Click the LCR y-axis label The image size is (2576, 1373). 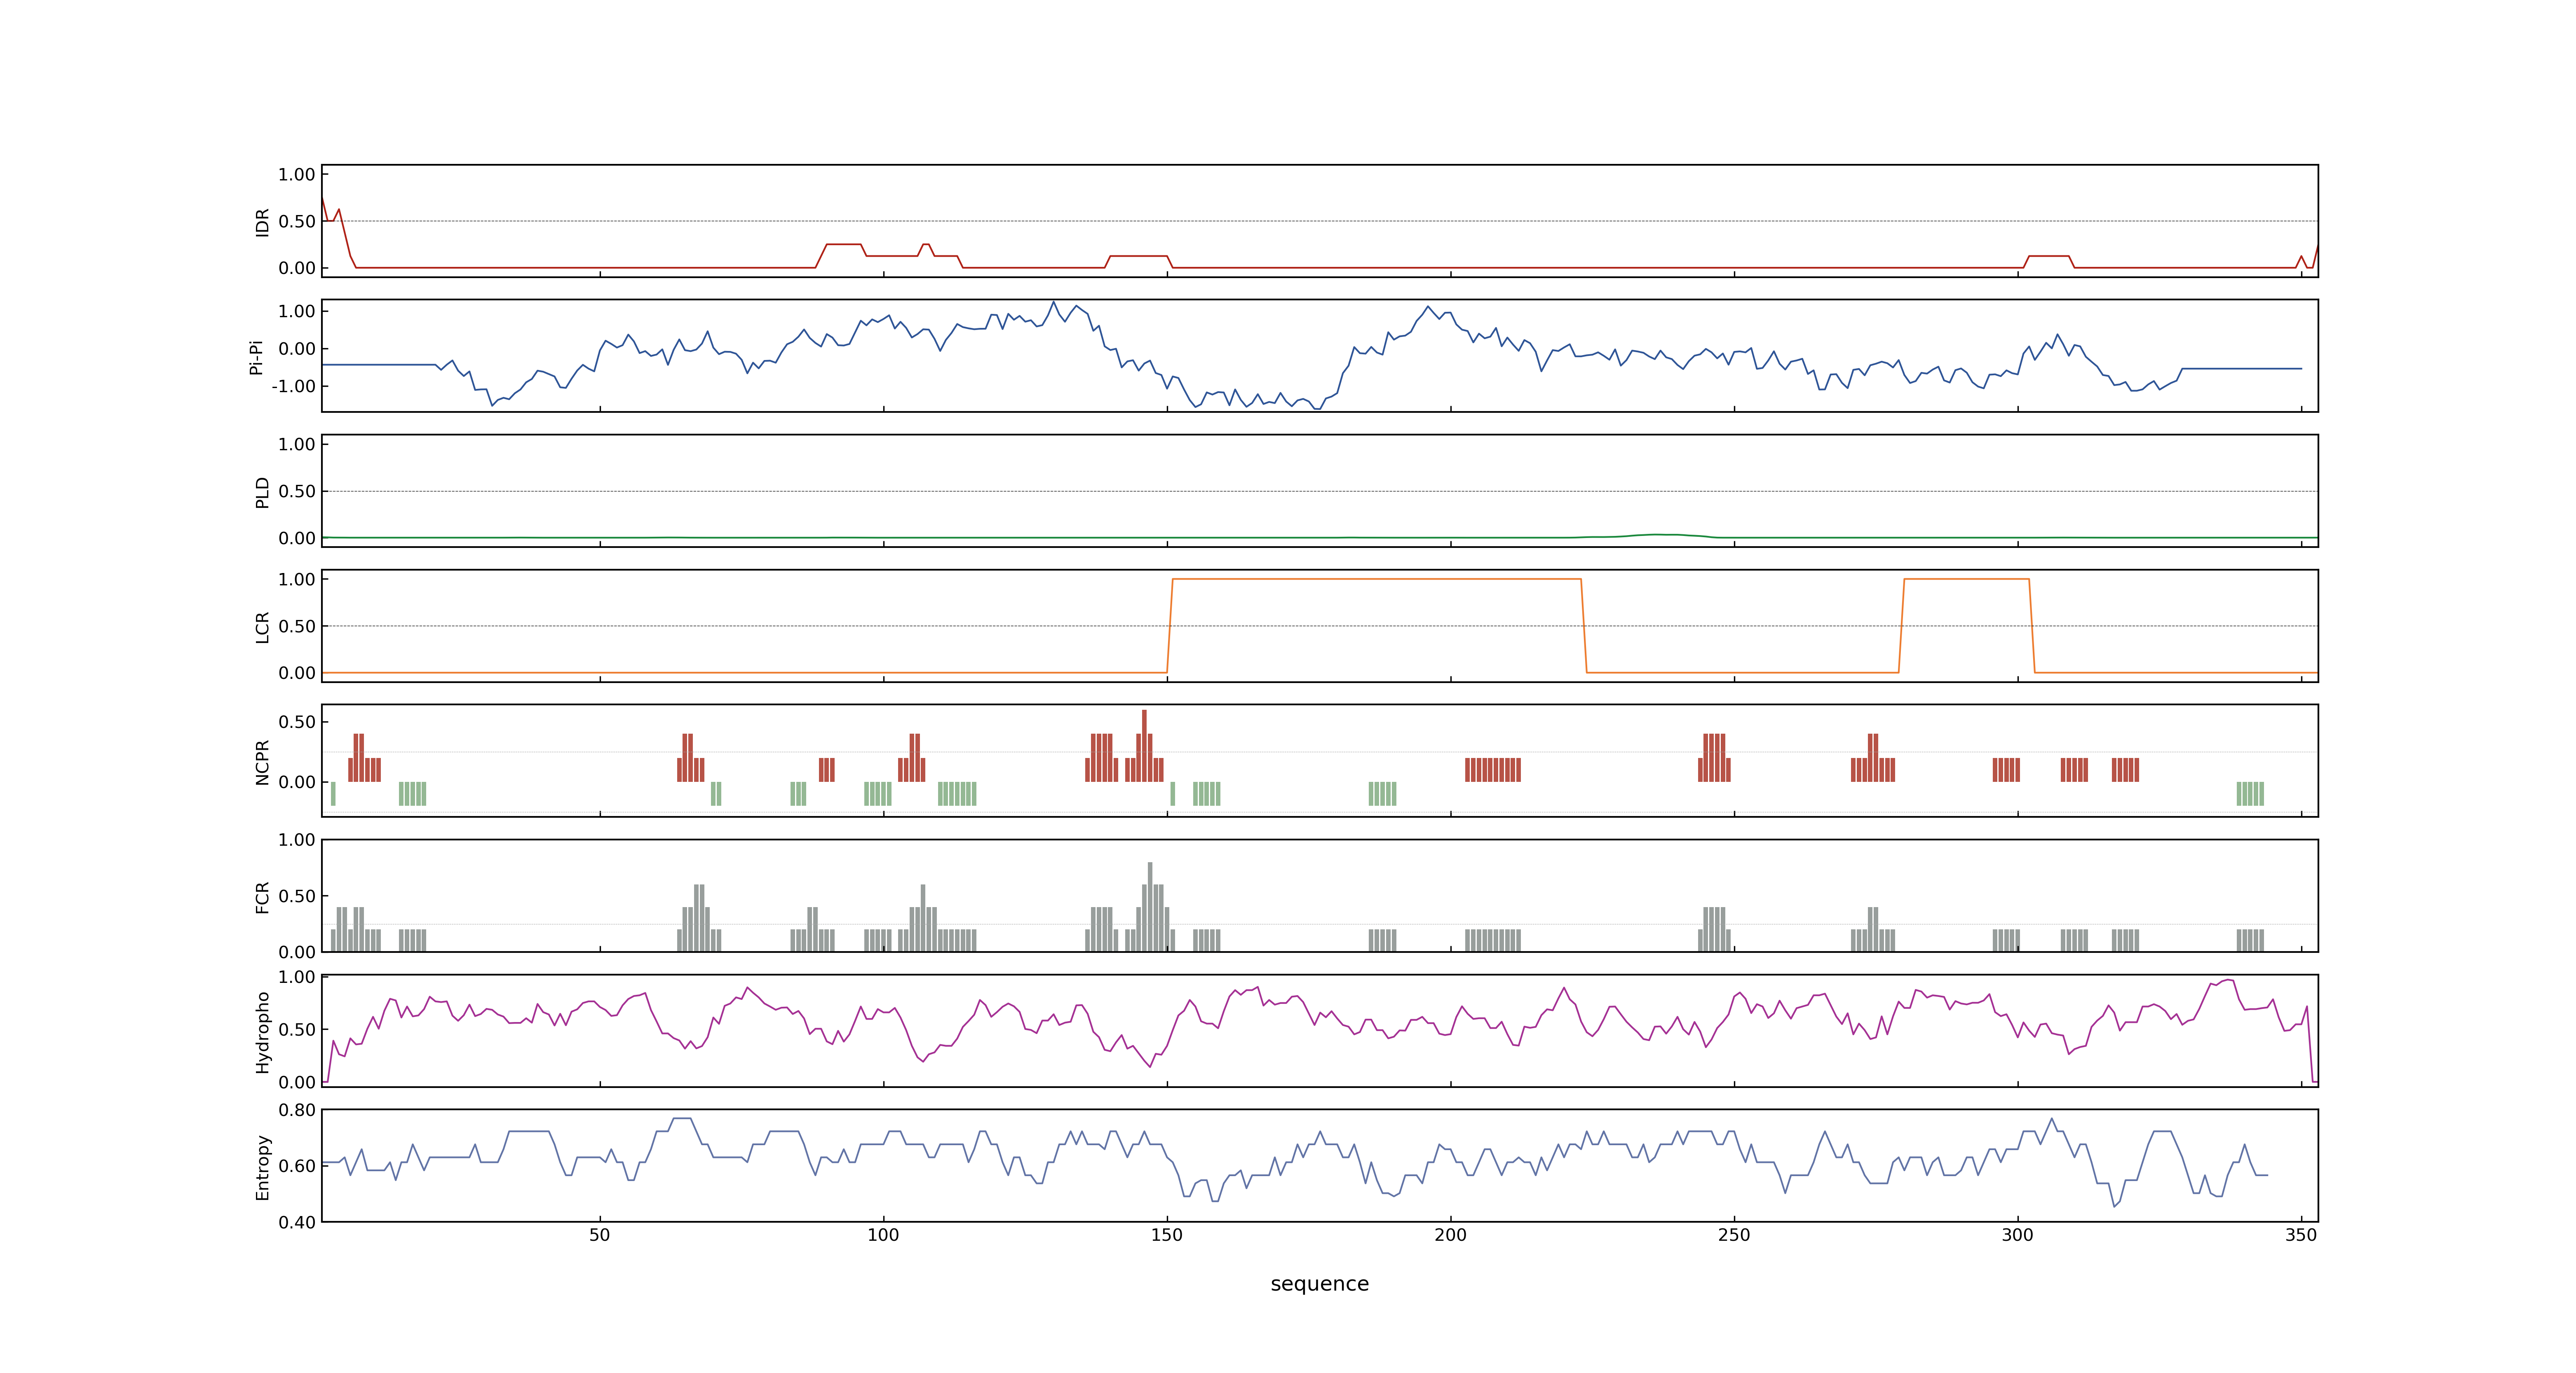pyautogui.click(x=262, y=627)
